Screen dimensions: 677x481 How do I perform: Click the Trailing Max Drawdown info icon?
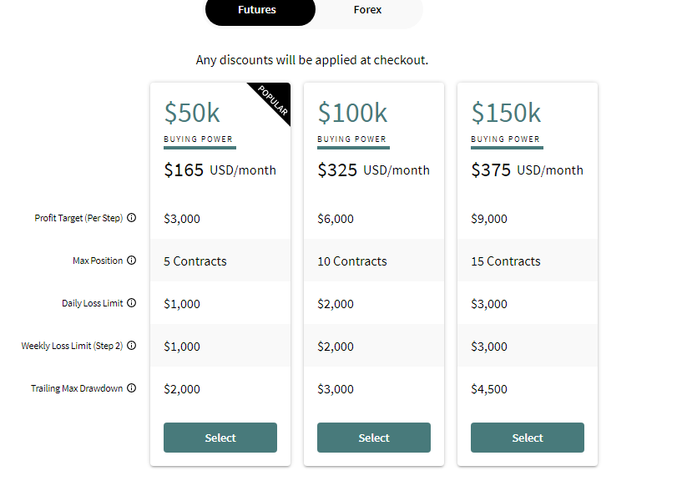132,388
